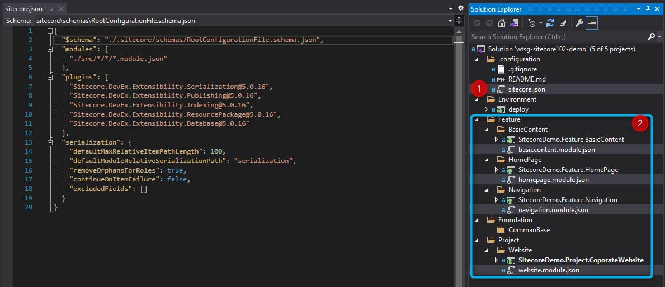Collapse All items in Solution Explorer
This screenshot has width=665, height=287.
pyautogui.click(x=563, y=23)
